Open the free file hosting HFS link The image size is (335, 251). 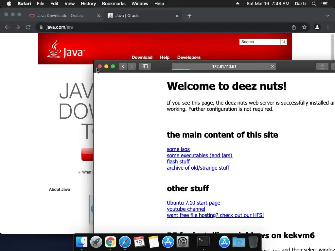(215, 215)
